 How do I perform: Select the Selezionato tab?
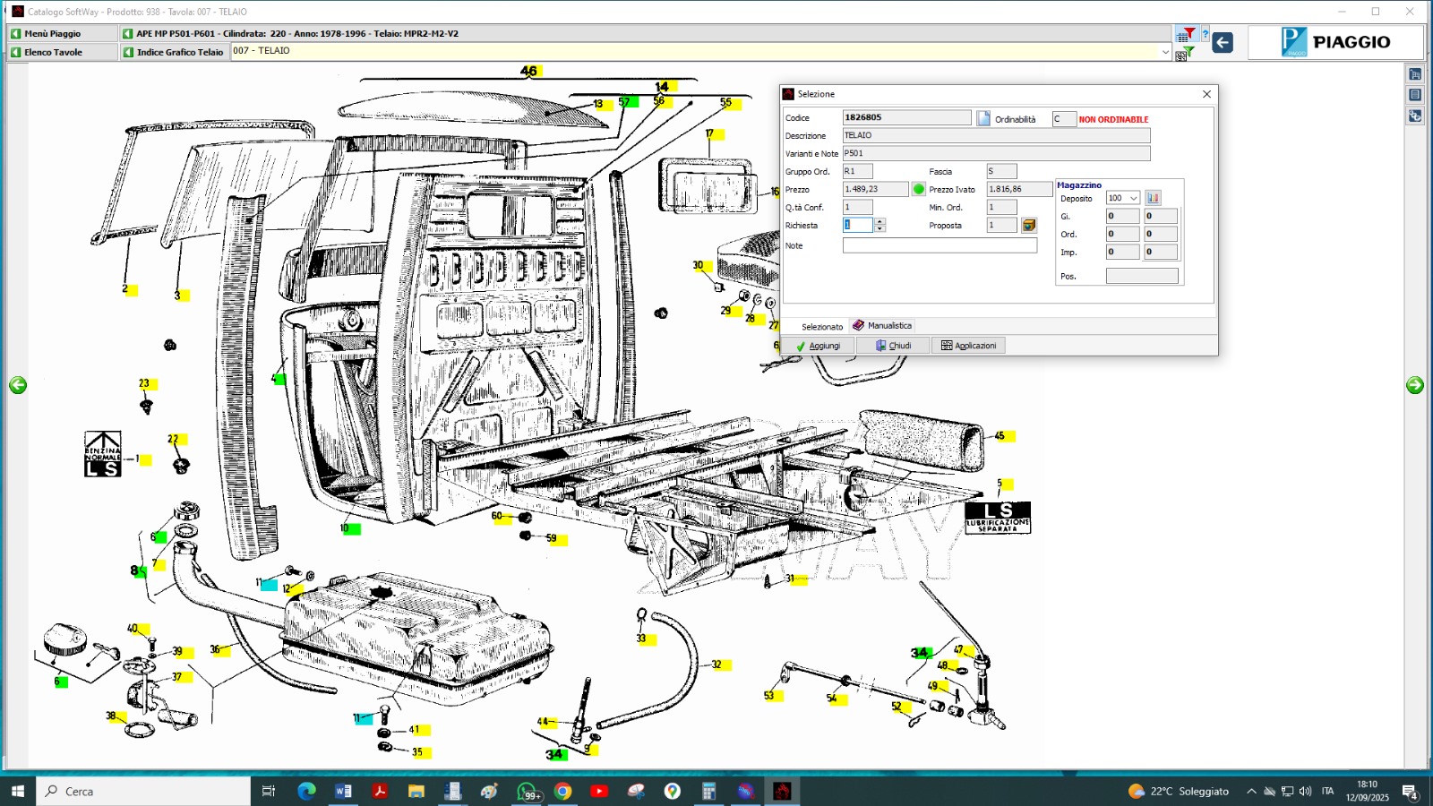click(x=821, y=327)
